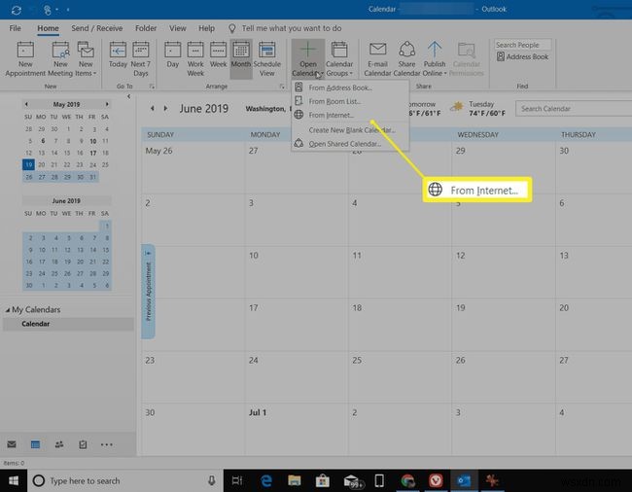This screenshot has width=632, height=492.
Task: Switch to Week view
Action: pos(218,54)
